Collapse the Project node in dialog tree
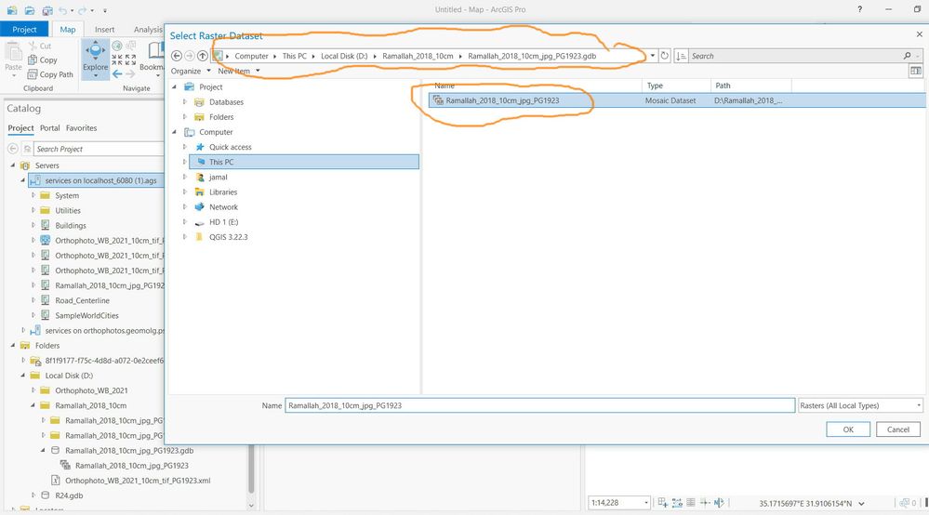 [174, 87]
